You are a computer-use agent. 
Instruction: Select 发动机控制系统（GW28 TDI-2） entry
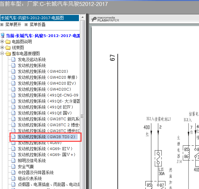[x=47, y=137]
